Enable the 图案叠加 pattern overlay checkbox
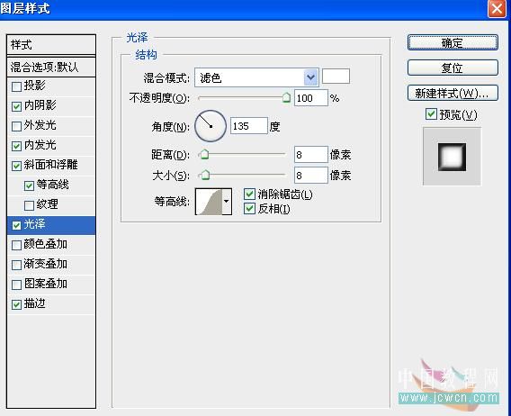Image resolution: width=511 pixels, height=416 pixels. 16,285
